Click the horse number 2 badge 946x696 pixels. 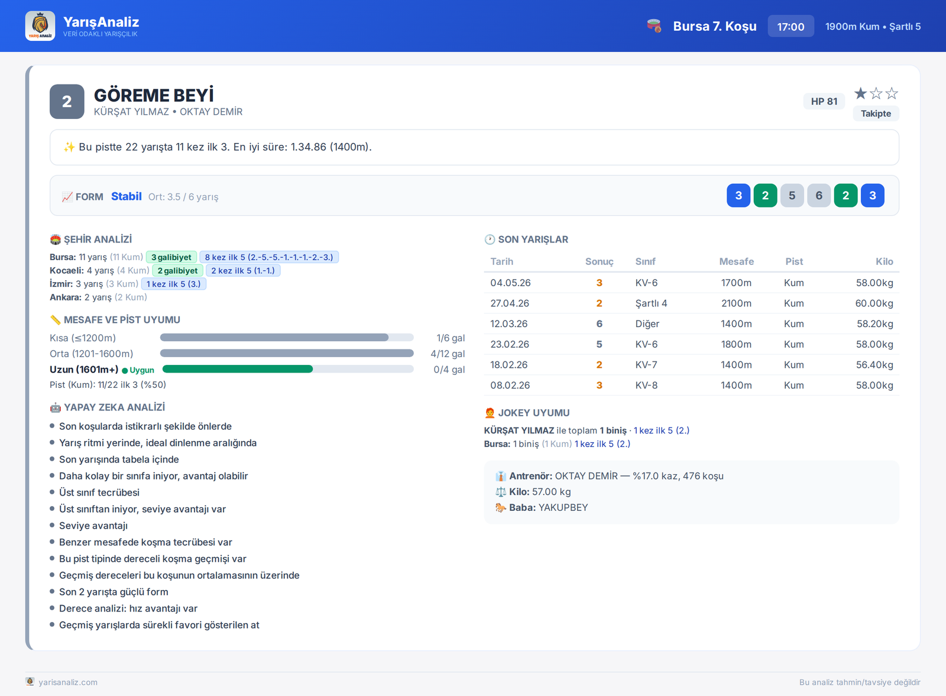[x=67, y=102]
